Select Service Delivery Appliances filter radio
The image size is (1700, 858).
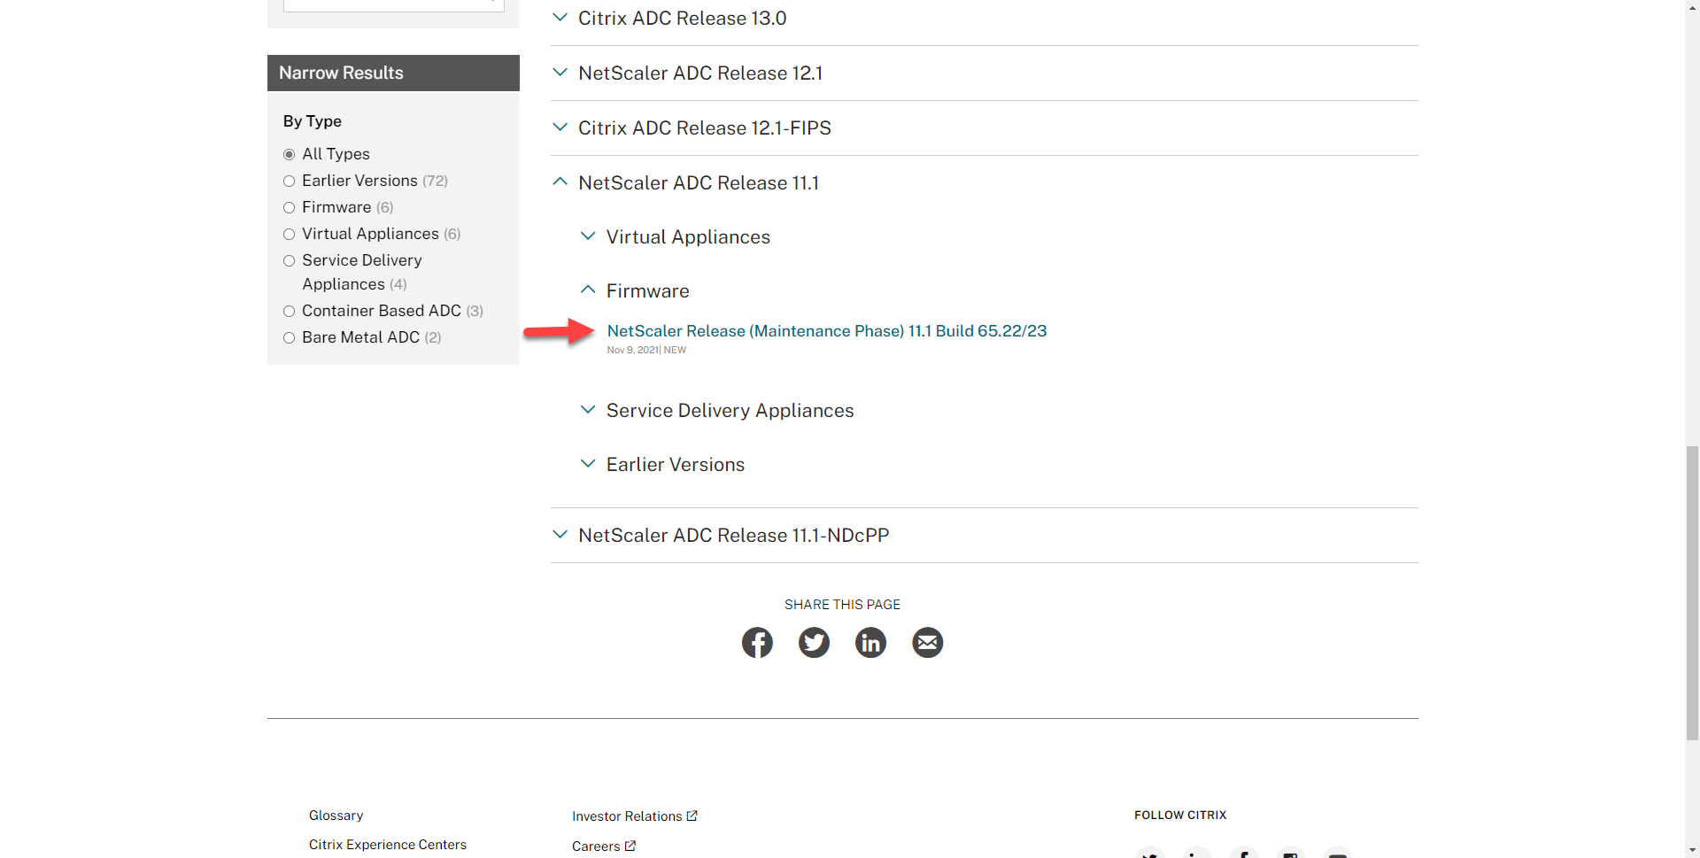tap(289, 260)
